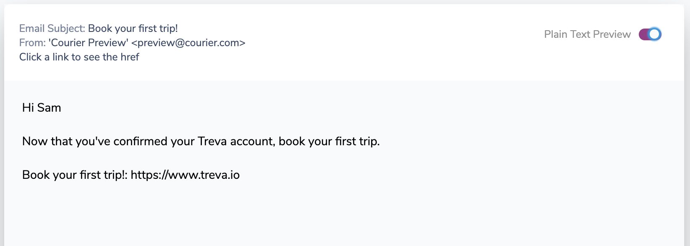Screen dimensions: 690x246
Task: Open the https://www.treva.io link
Action: click(x=185, y=175)
